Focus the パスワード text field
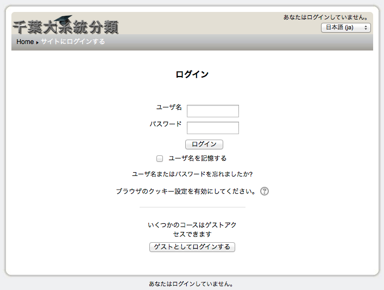The width and height of the screenshot is (384, 290). (213, 128)
